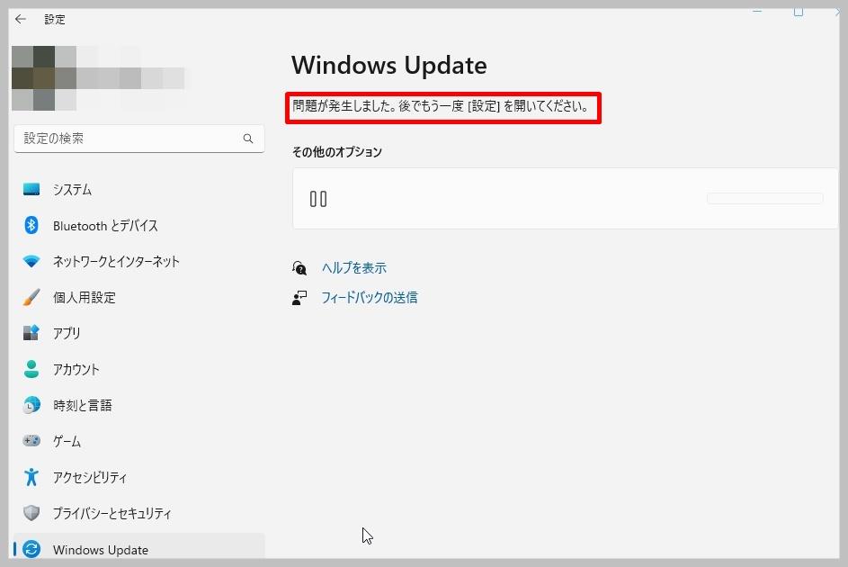Open Accessibility via its figure icon
Screen dimensions: 848x567
(31, 477)
